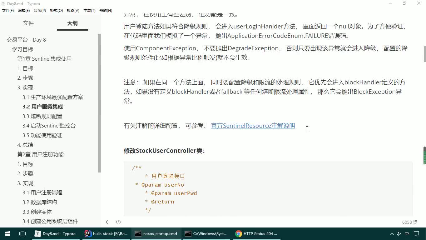Open Windows Start menu
Image resolution: width=426 pixels, height=240 pixels.
coord(7,234)
